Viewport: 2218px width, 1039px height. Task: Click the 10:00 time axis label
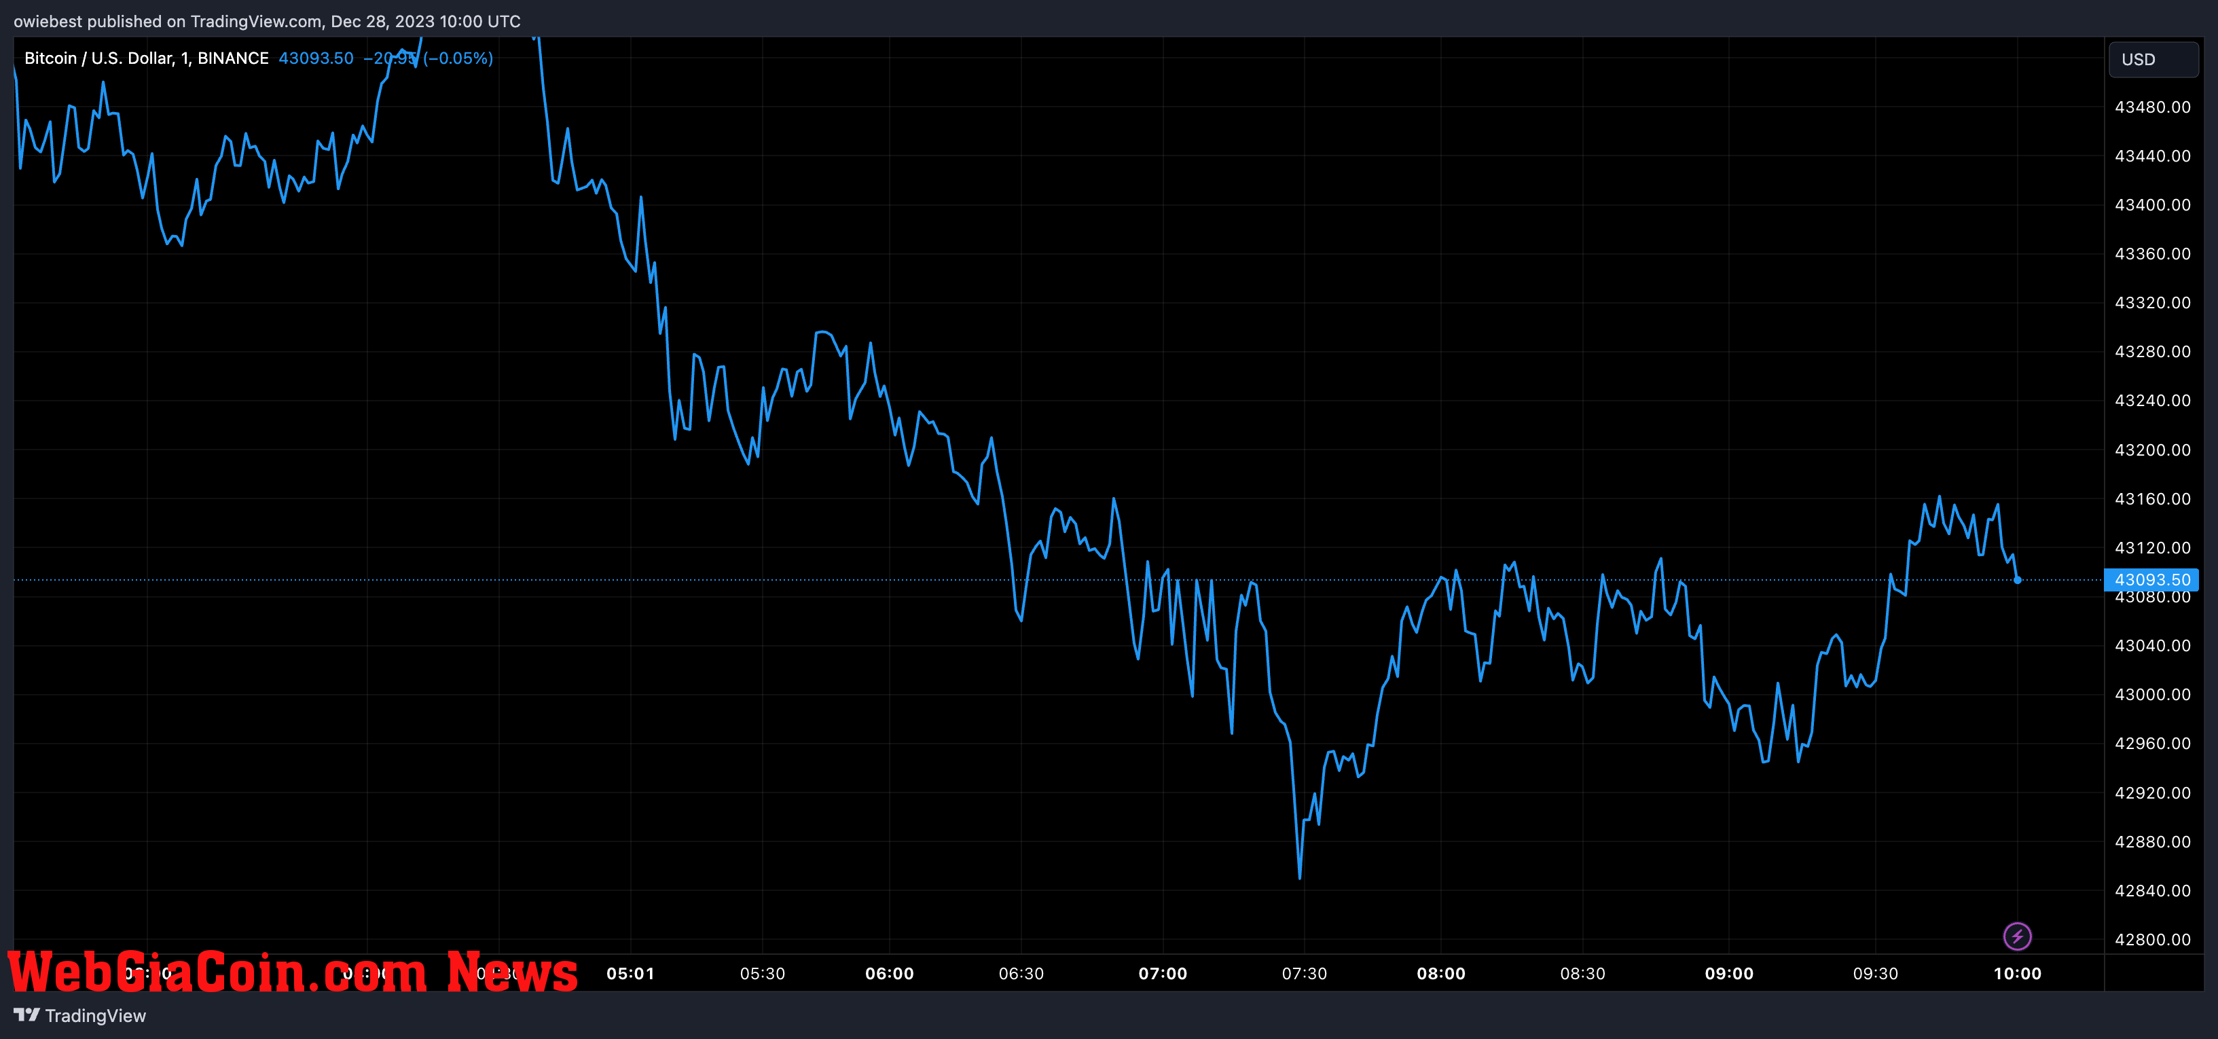(2018, 974)
